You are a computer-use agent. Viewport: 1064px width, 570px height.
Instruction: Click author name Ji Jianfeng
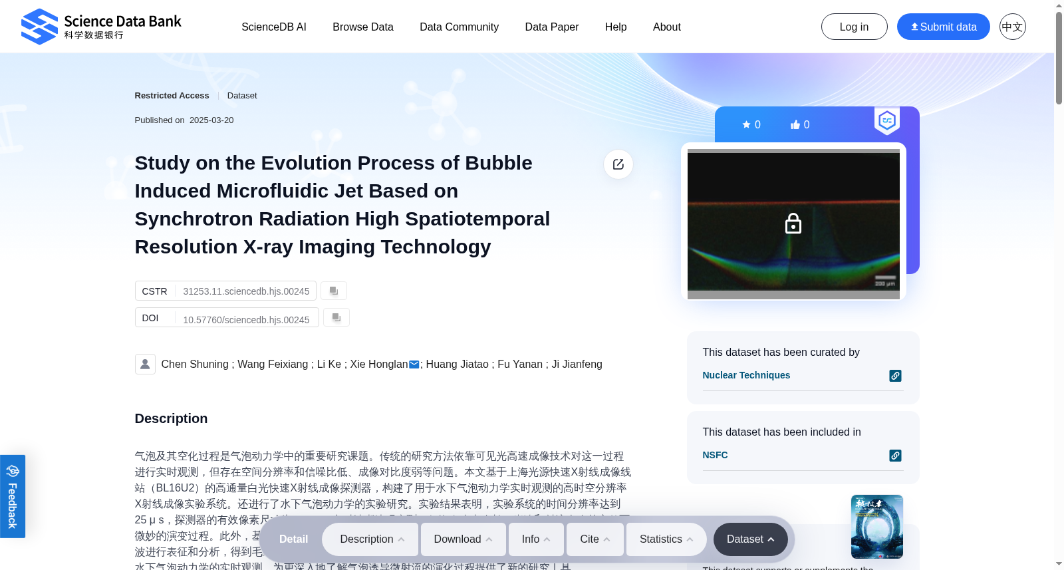coord(577,364)
